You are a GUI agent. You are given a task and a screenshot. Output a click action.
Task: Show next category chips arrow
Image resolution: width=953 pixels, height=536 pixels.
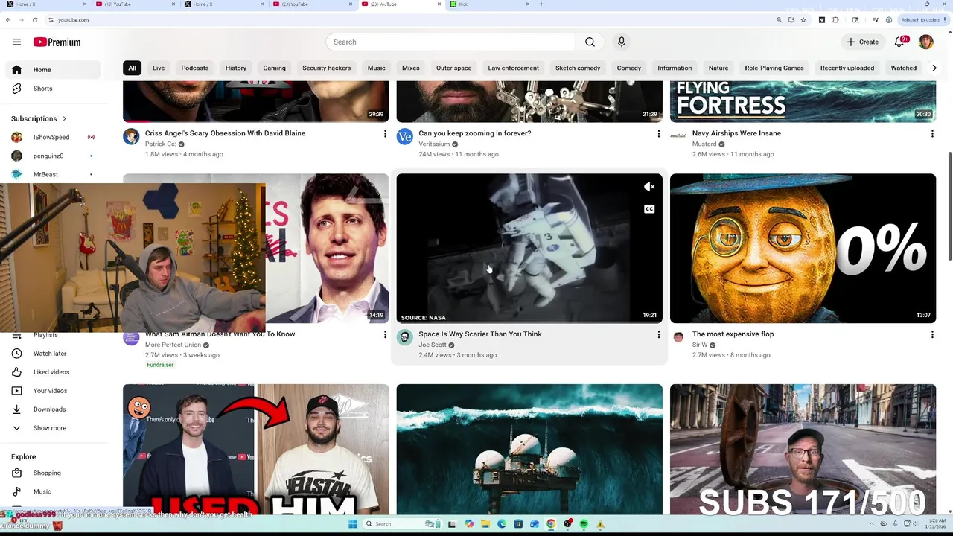pos(934,68)
